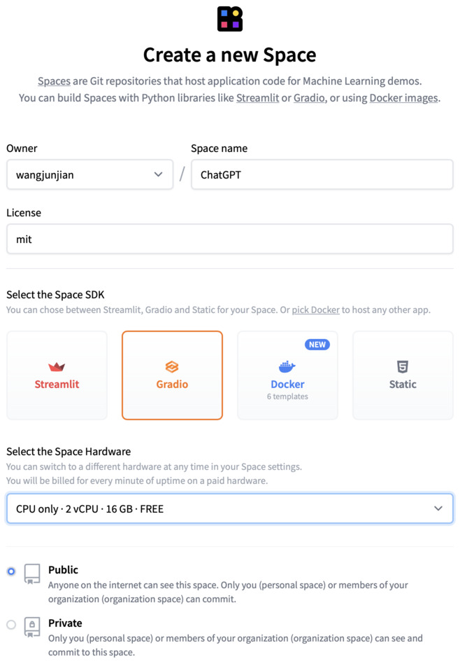Viewport: 460px width, 666px height.
Task: Open the Owner dropdown wangjunjian
Action: pyautogui.click(x=89, y=175)
